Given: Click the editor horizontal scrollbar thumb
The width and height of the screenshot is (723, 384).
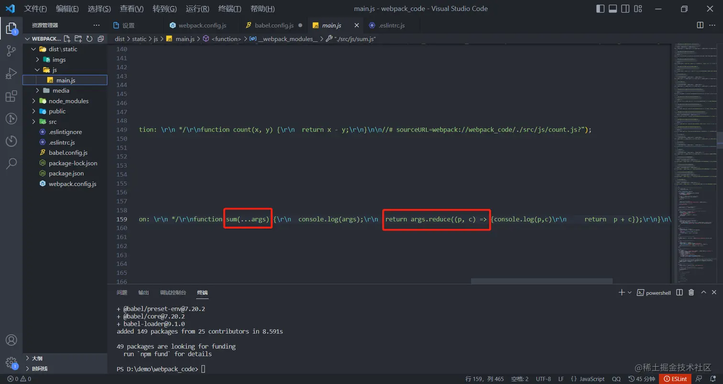Looking at the screenshot, I should pyautogui.click(x=541, y=281).
